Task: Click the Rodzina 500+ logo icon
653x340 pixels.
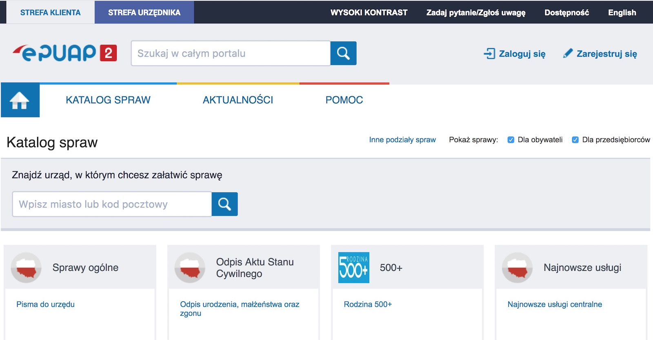Action: coord(353,268)
